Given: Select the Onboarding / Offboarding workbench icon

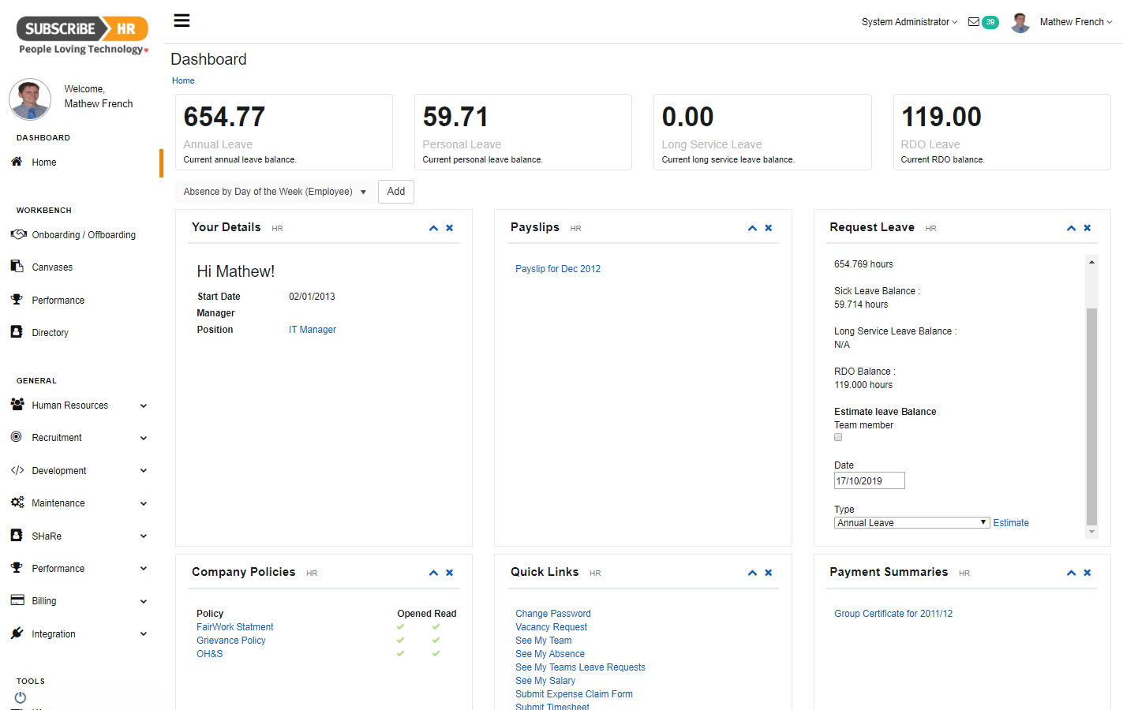Looking at the screenshot, I should tap(18, 234).
